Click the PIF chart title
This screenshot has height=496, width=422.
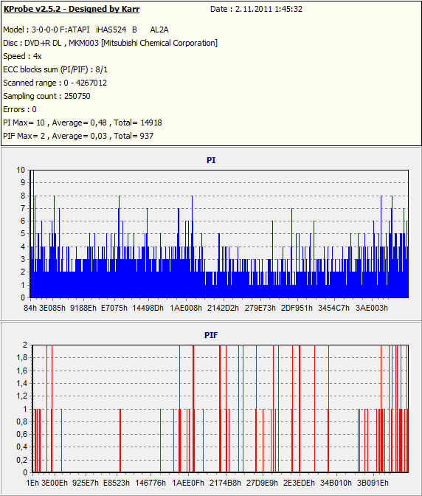tap(211, 335)
